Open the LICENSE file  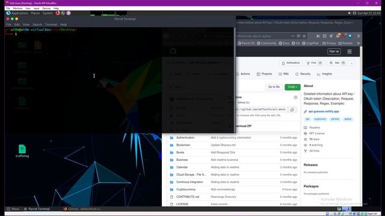pyautogui.click(x=182, y=204)
